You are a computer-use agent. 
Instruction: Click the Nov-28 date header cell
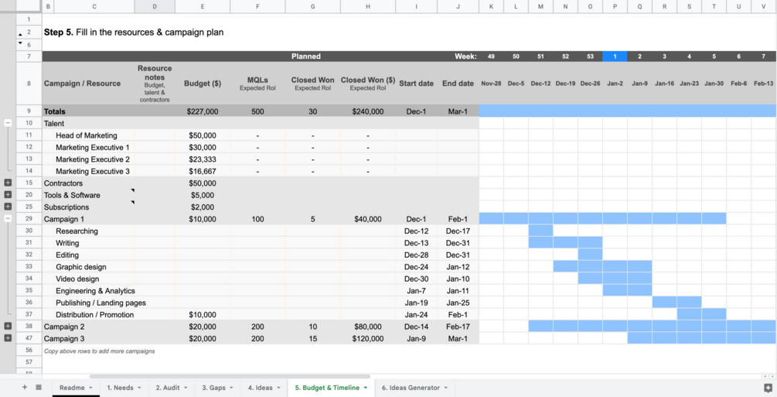click(491, 84)
